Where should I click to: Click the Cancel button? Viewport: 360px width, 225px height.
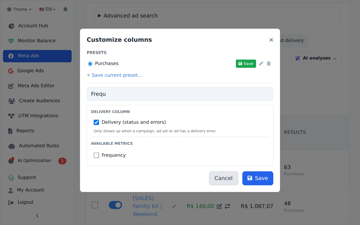click(x=223, y=178)
